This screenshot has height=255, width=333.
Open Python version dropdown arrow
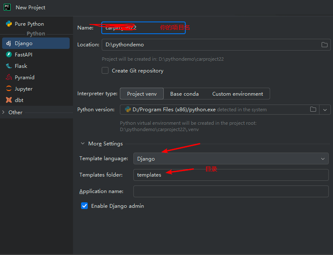(325, 110)
